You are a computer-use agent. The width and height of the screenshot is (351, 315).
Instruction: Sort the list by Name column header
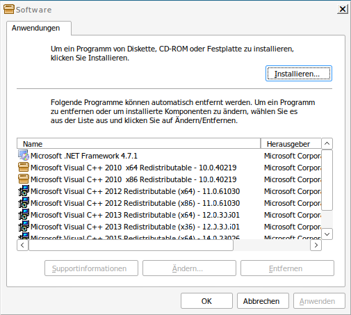click(x=138, y=144)
